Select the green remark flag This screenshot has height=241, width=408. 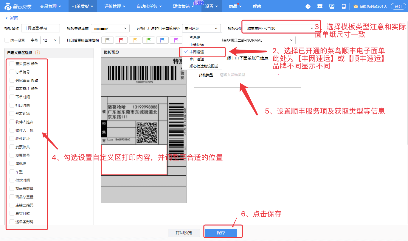pyautogui.click(x=149, y=40)
